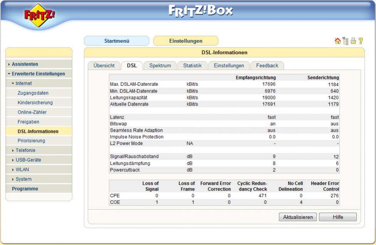Collapse Erweiterte Einstellungen section
Viewport: 376px width, 245px height.
click(x=39, y=74)
